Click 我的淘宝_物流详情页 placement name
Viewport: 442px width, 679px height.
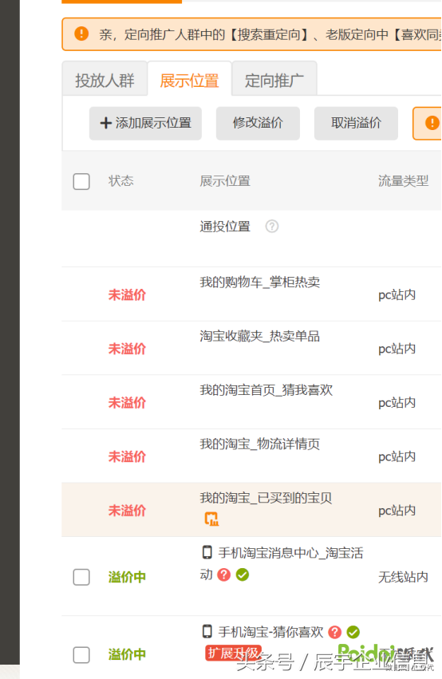260,444
